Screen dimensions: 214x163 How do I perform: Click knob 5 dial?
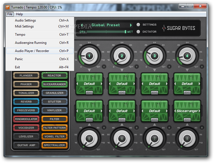point(89,139)
